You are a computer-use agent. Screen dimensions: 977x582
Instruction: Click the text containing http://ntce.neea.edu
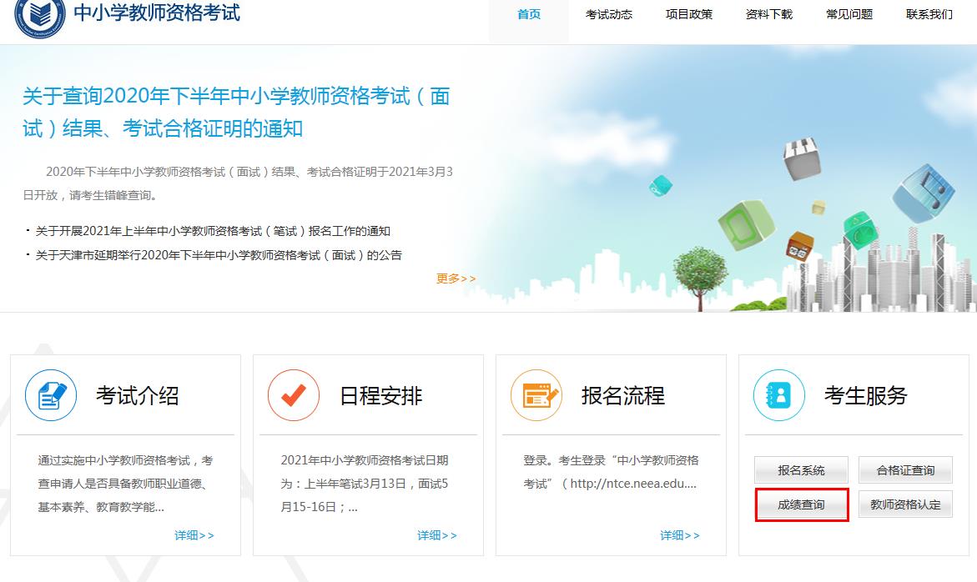click(611, 472)
